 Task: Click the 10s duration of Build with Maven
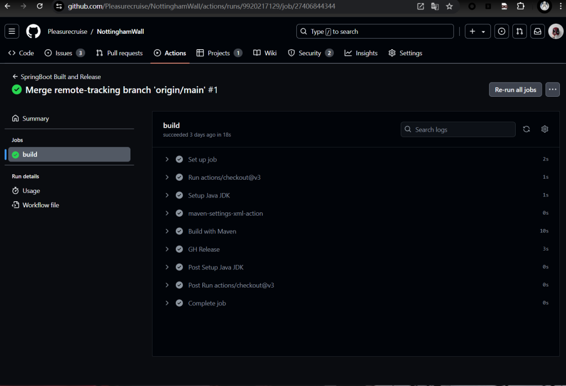[x=544, y=231]
